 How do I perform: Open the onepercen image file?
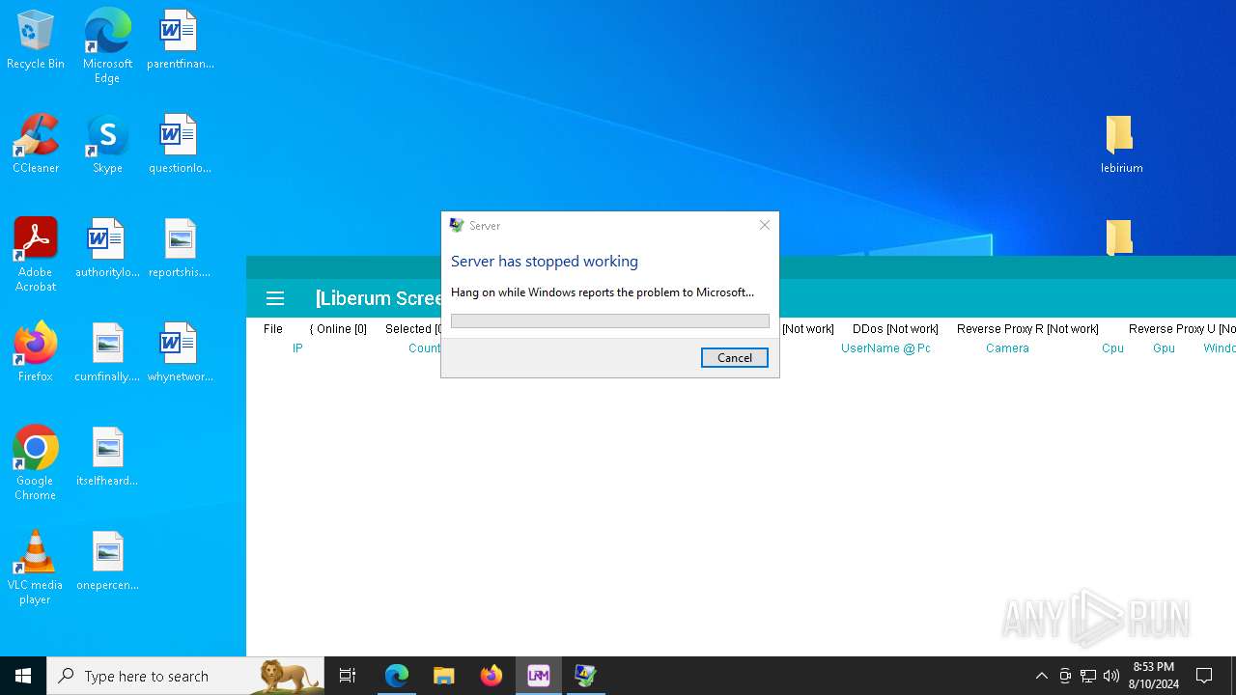click(107, 562)
